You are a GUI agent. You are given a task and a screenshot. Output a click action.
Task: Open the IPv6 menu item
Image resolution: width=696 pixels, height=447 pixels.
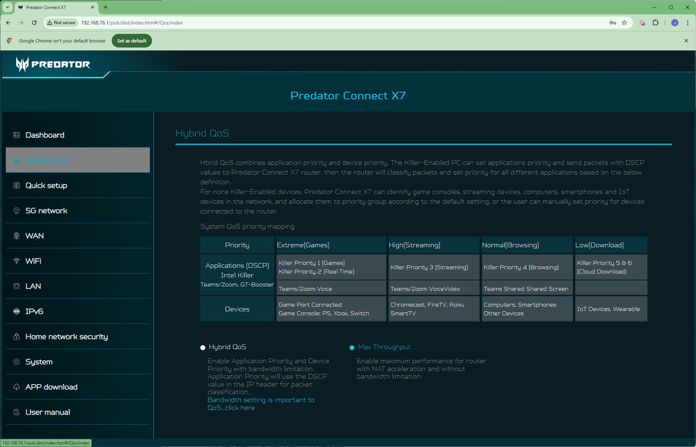pos(34,311)
